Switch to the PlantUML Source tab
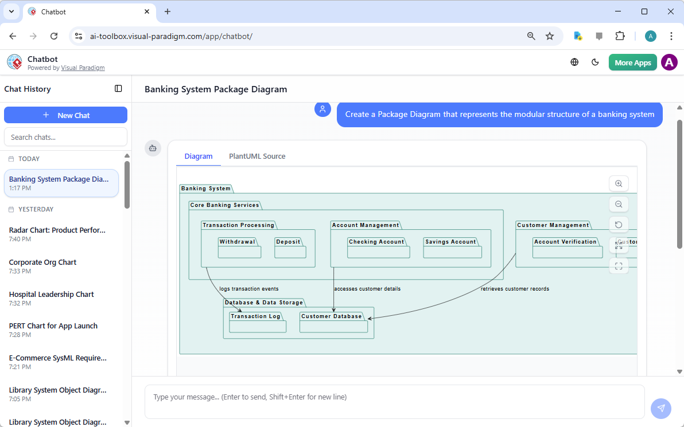 tap(257, 156)
